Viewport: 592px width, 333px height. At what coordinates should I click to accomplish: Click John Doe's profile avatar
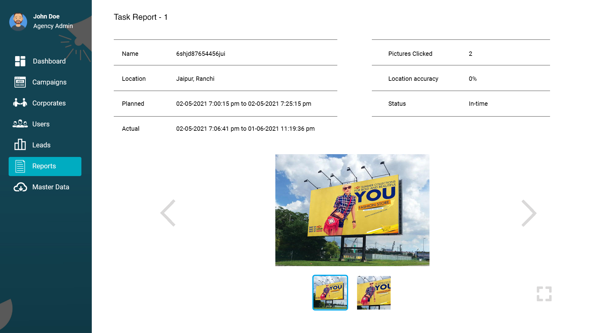click(x=18, y=22)
